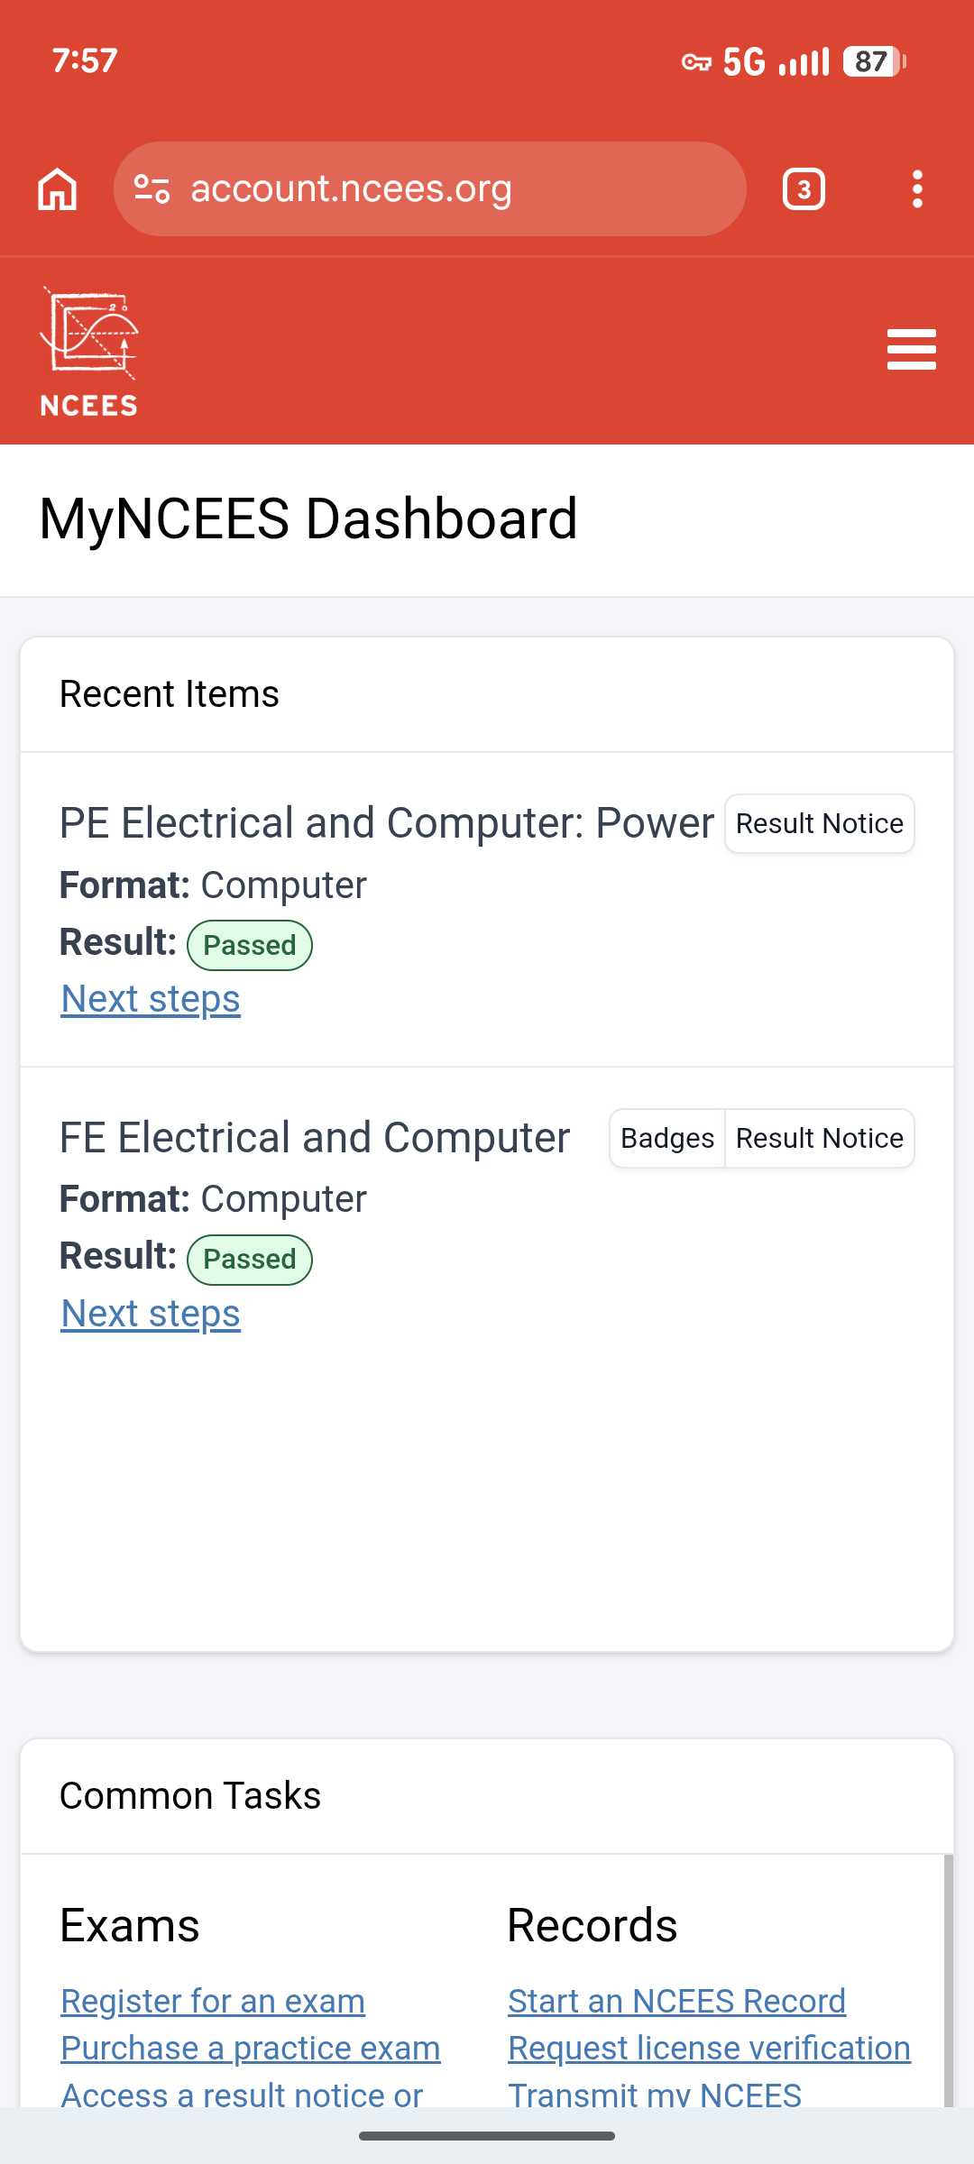Open Purchase a practice exam link
The width and height of the screenshot is (974, 2164).
point(251,2048)
